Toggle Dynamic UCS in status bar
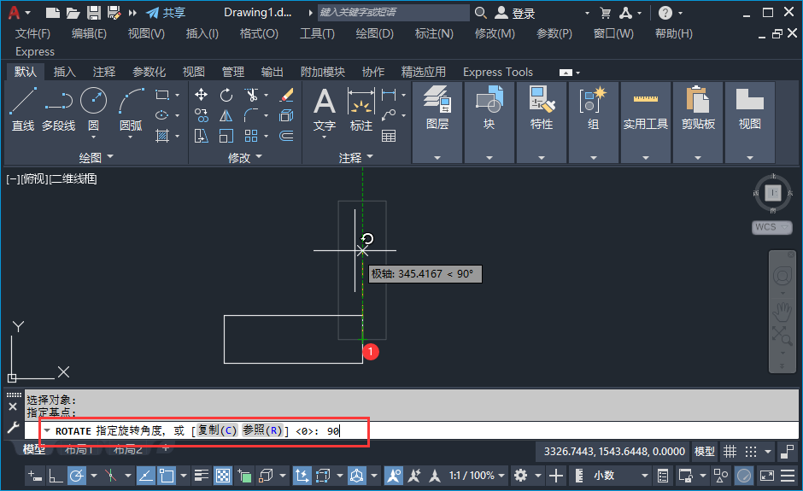 pyautogui.click(x=302, y=476)
